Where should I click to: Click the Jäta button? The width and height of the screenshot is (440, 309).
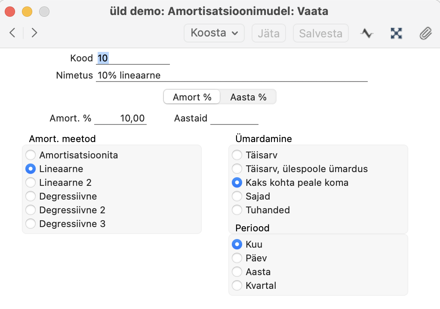[268, 33]
